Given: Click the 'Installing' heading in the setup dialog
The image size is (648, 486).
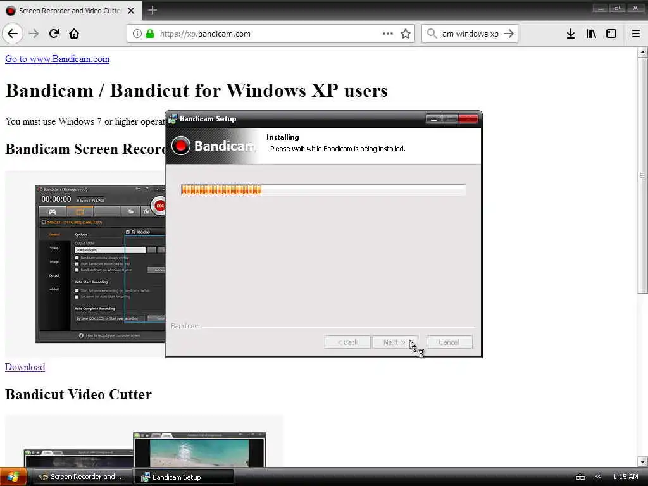Looking at the screenshot, I should pos(283,137).
